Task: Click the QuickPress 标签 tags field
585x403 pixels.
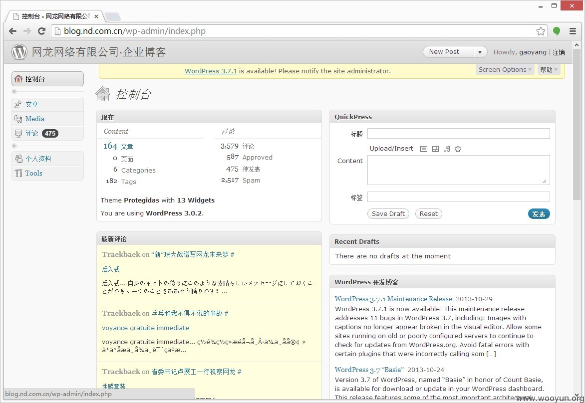Action: pyautogui.click(x=459, y=197)
